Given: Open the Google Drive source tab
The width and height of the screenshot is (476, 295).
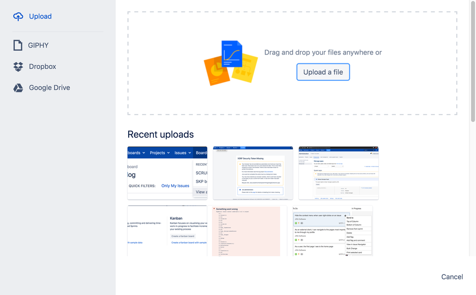Looking at the screenshot, I should (50, 88).
